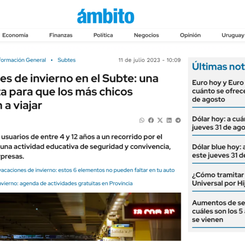Open the 'Aumentos de' news item
The image size is (245, 245).
pos(219,211)
